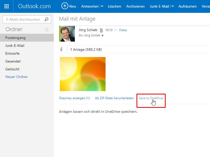This screenshot has width=210, height=157.
Task: Click the sender profile photo
Action: pyautogui.click(x=68, y=34)
